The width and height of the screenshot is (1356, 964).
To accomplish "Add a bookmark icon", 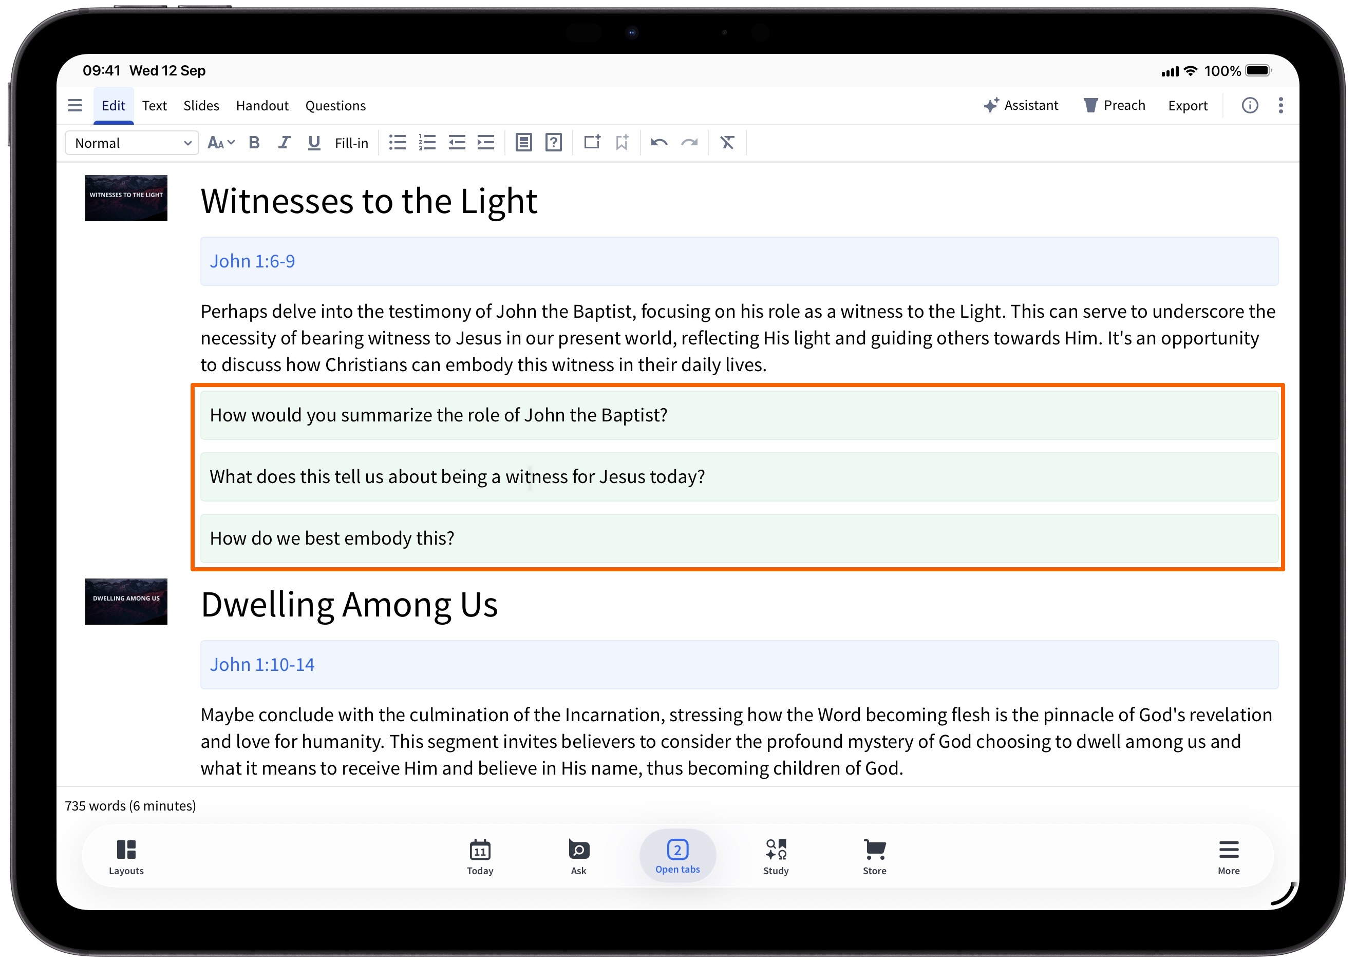I will point(621,143).
